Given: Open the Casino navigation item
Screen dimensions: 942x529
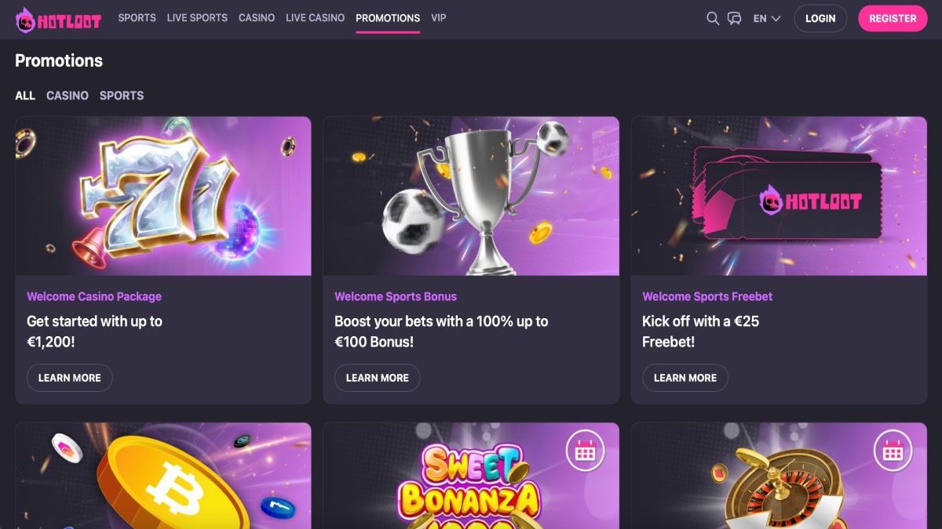Looking at the screenshot, I should (257, 18).
